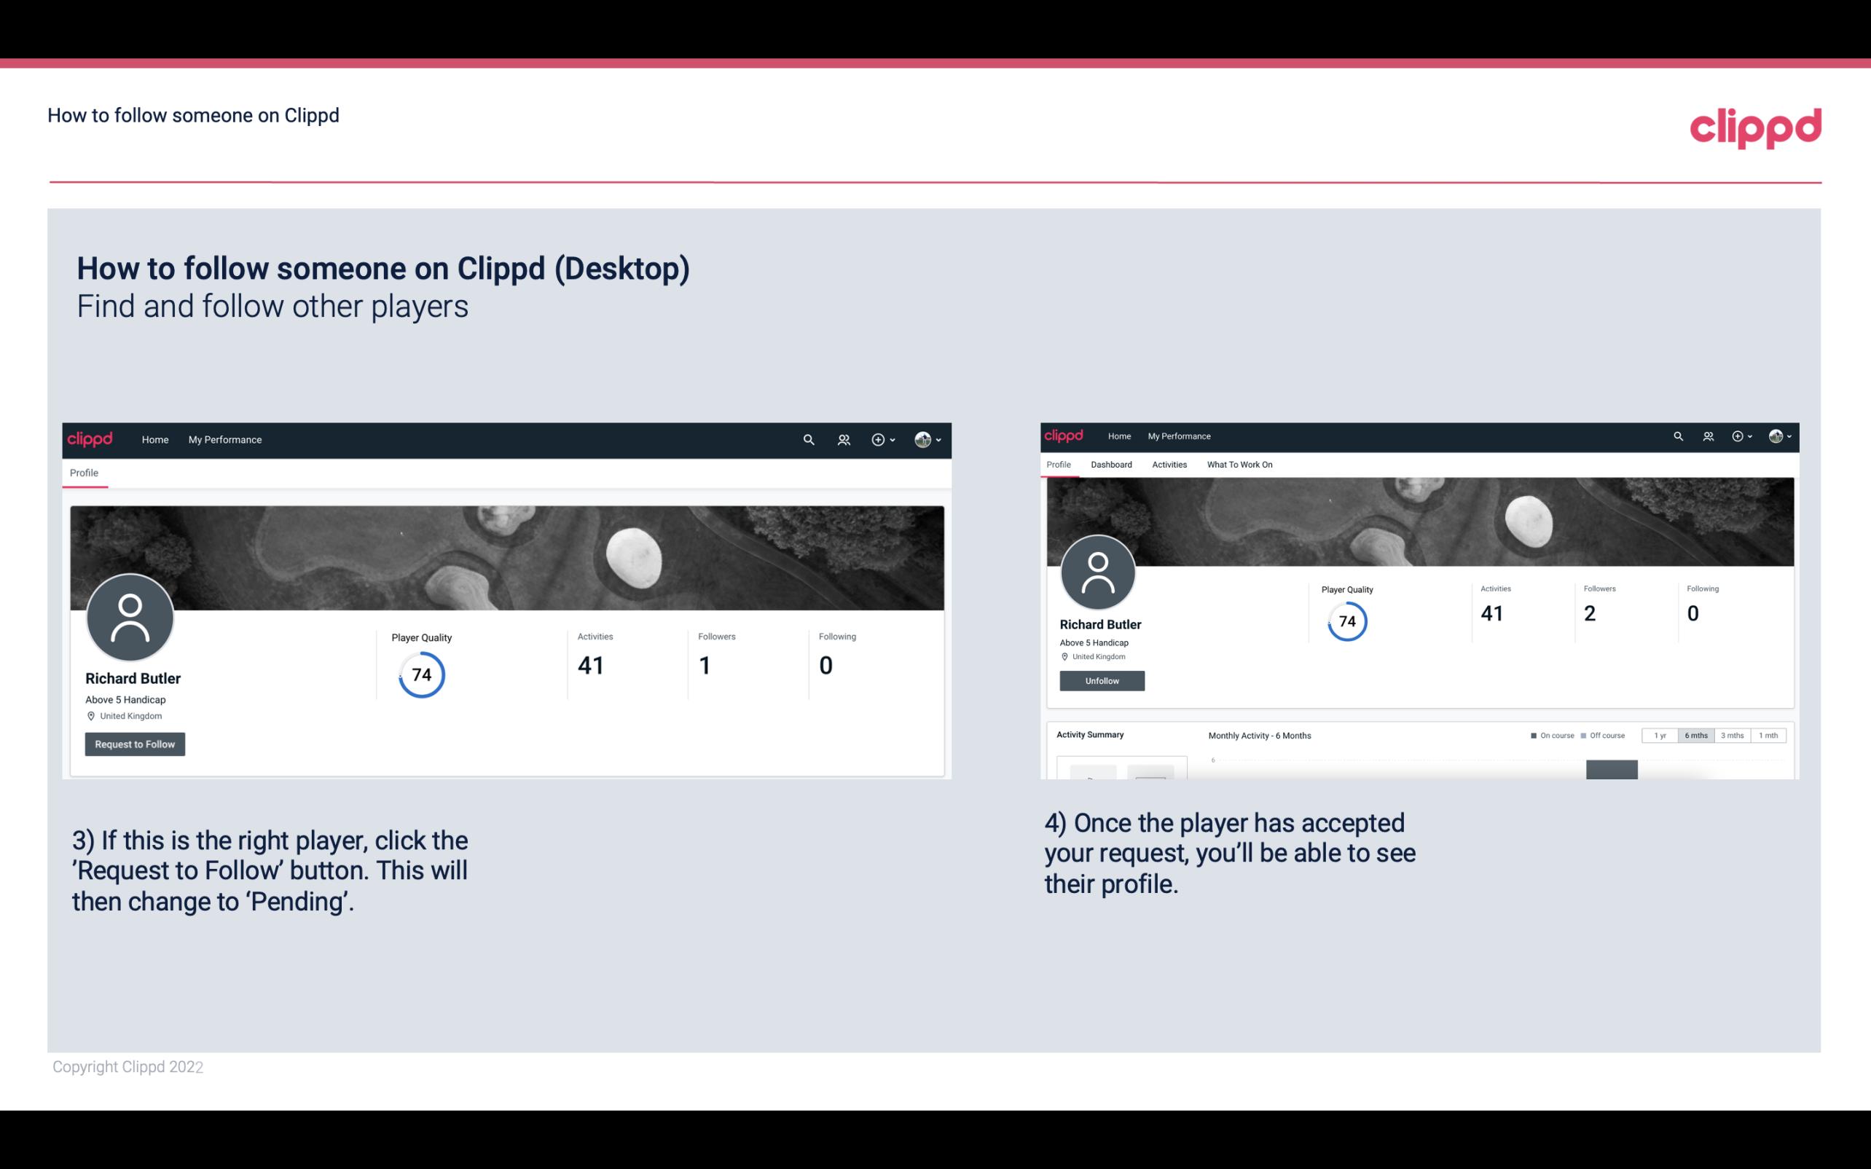Click the 'Request to Follow' button on profile

[x=135, y=744]
